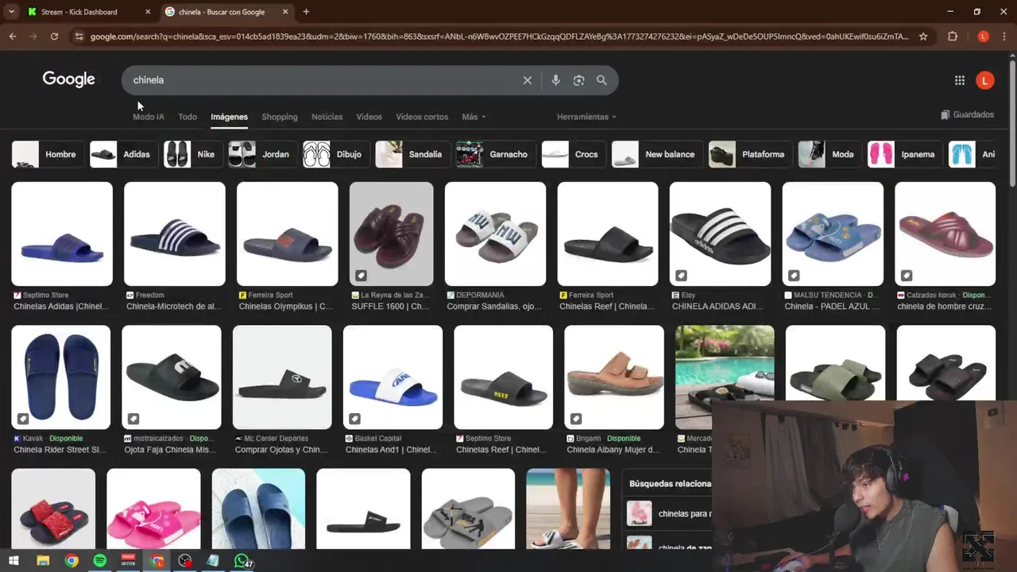Filter results with the Hombre chip
This screenshot has height=572, width=1017.
click(47, 154)
